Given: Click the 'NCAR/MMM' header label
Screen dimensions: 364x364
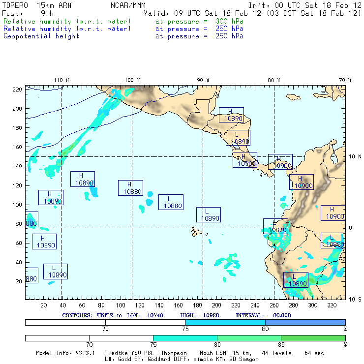Looking at the screenshot, I should 128,5.
